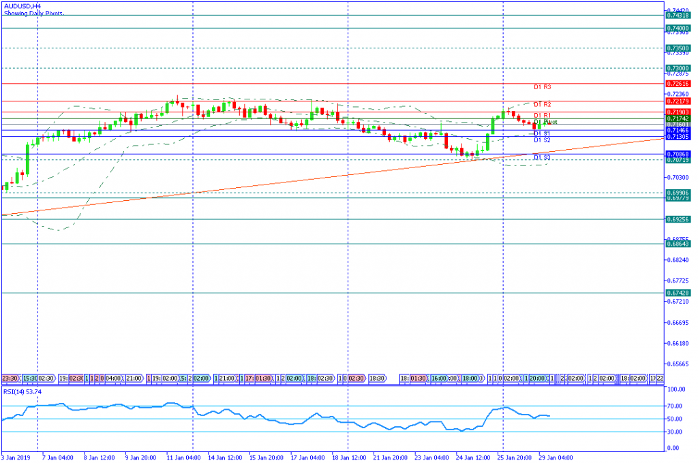Click the D1 S3 support label

pyautogui.click(x=542, y=158)
